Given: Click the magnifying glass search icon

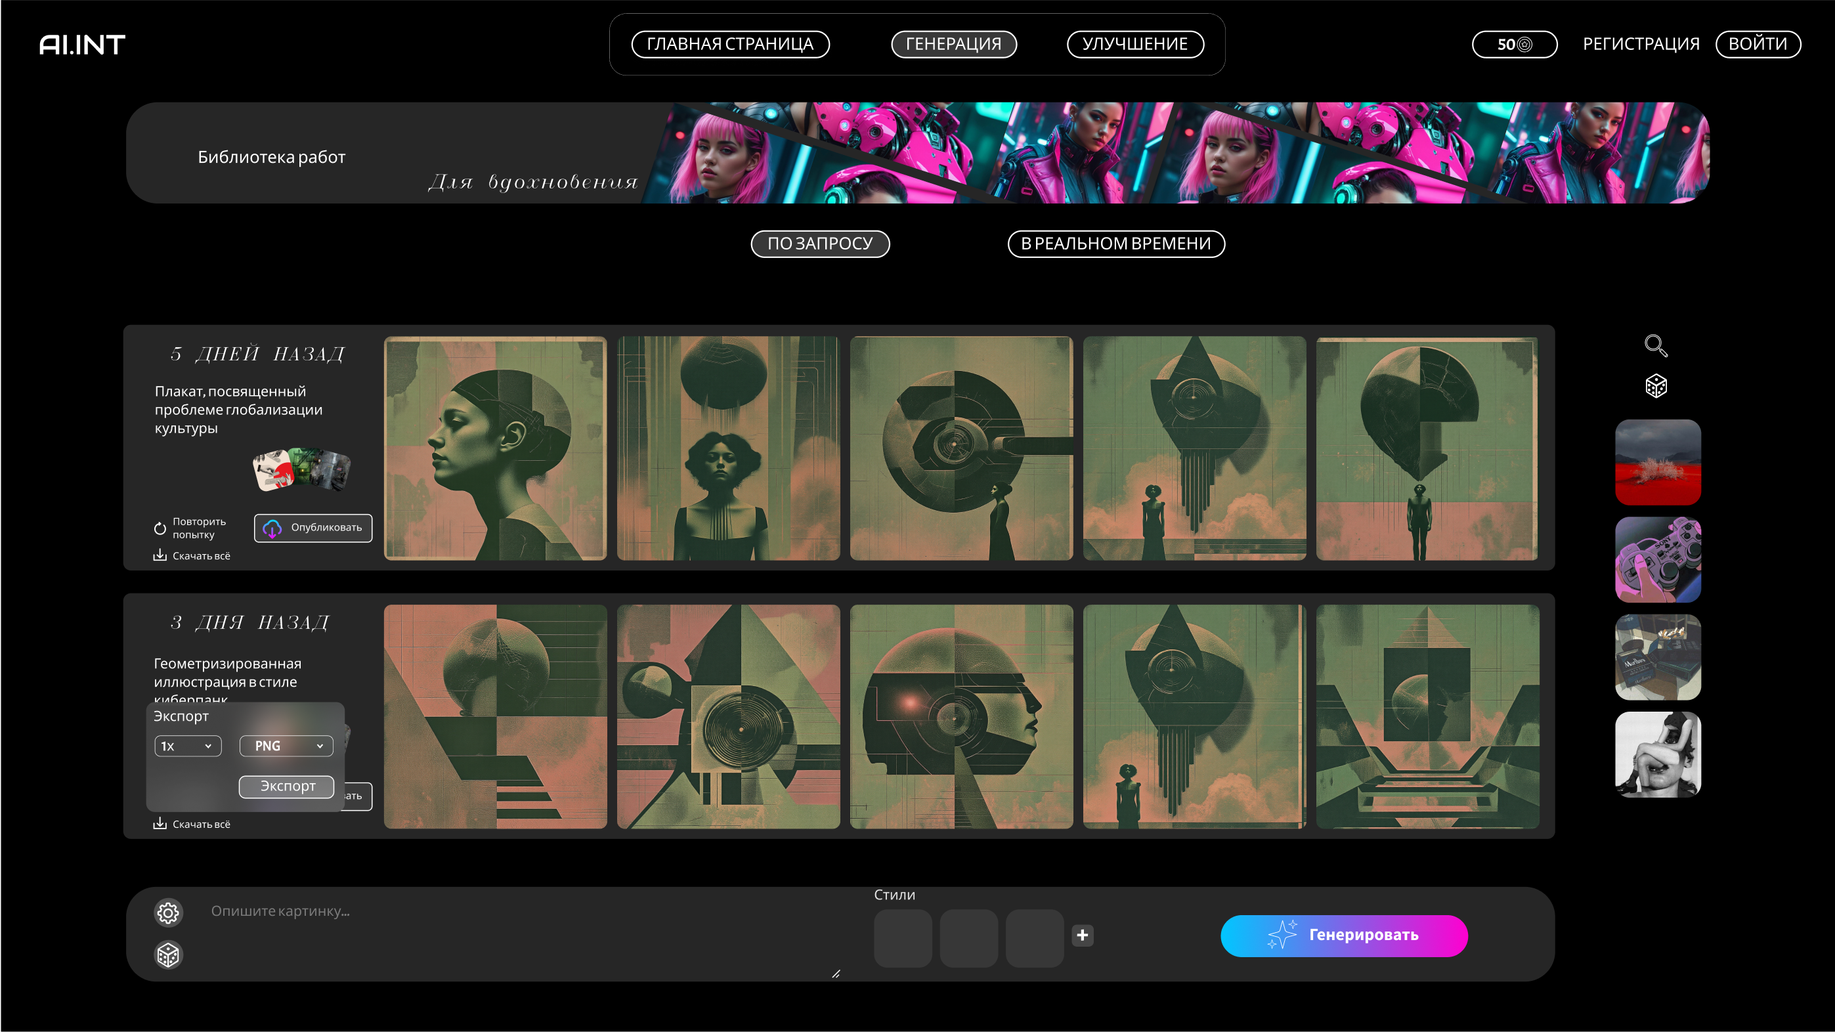Looking at the screenshot, I should 1656,346.
